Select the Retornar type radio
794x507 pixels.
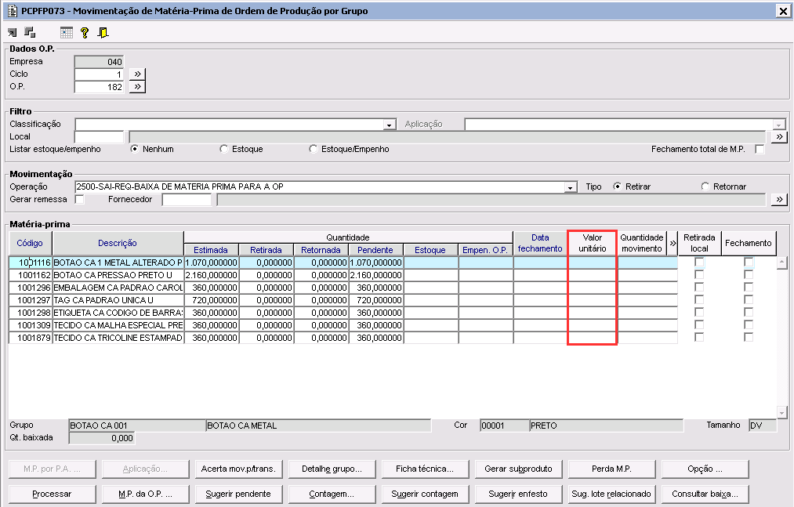705,187
